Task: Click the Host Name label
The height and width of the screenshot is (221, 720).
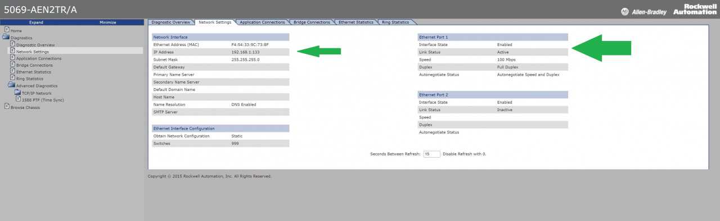Action: (x=163, y=97)
